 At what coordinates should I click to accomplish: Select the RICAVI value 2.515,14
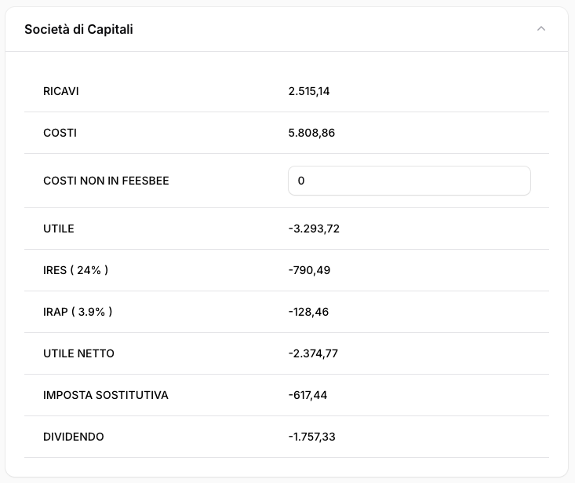(x=309, y=91)
